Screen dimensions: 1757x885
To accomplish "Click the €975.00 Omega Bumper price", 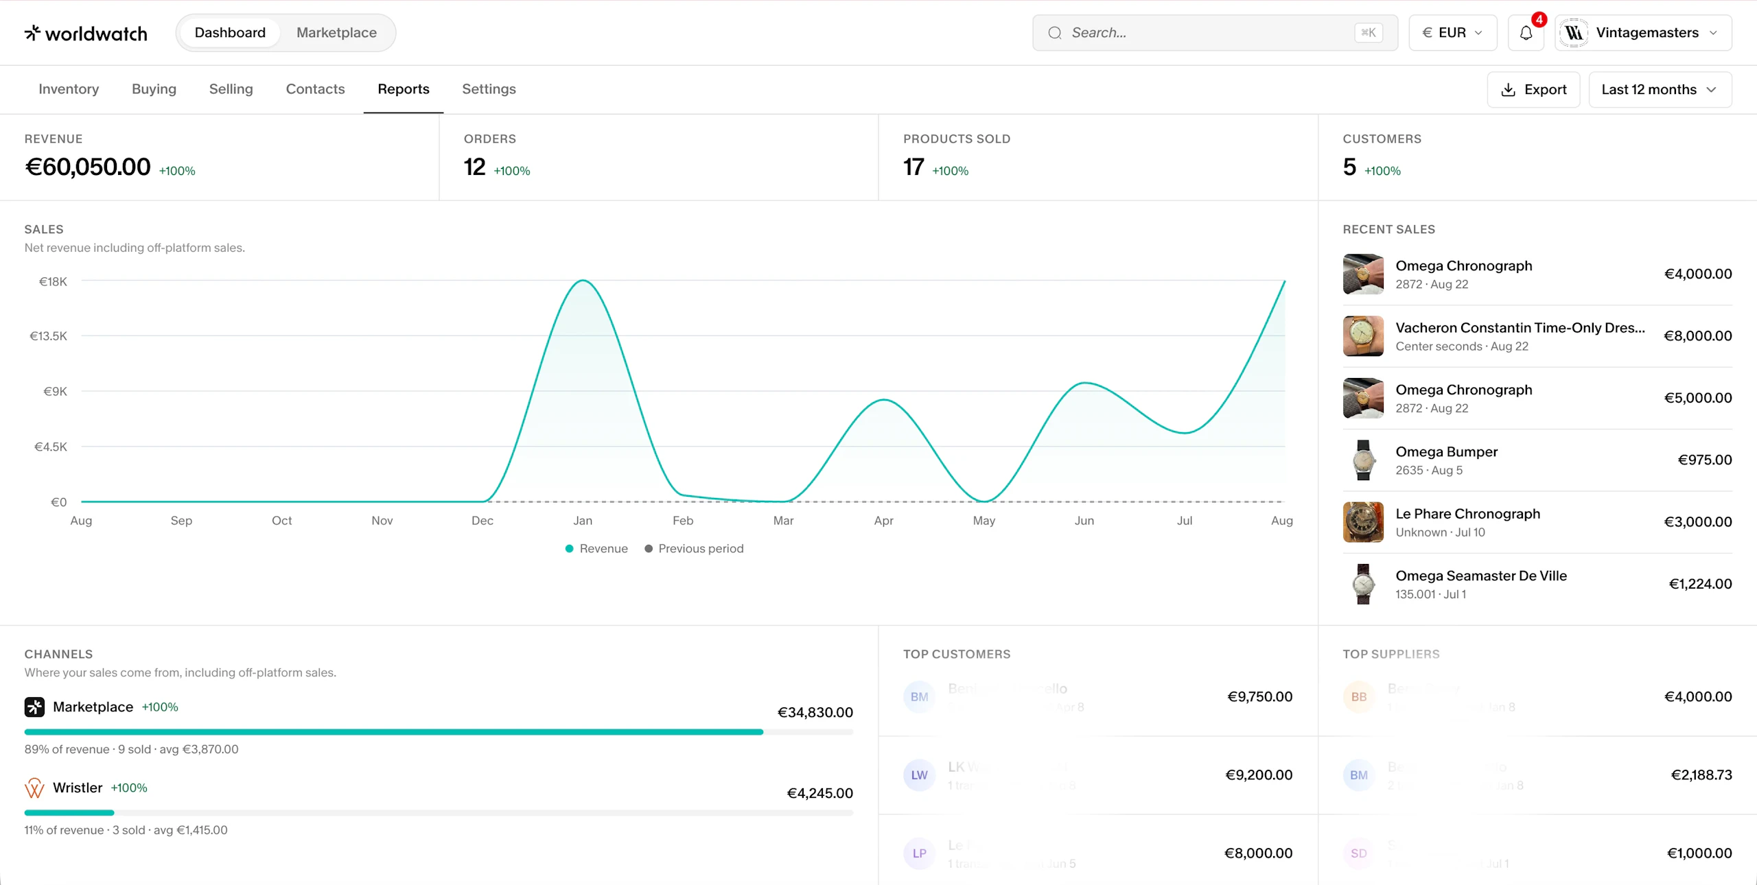I will point(1705,460).
